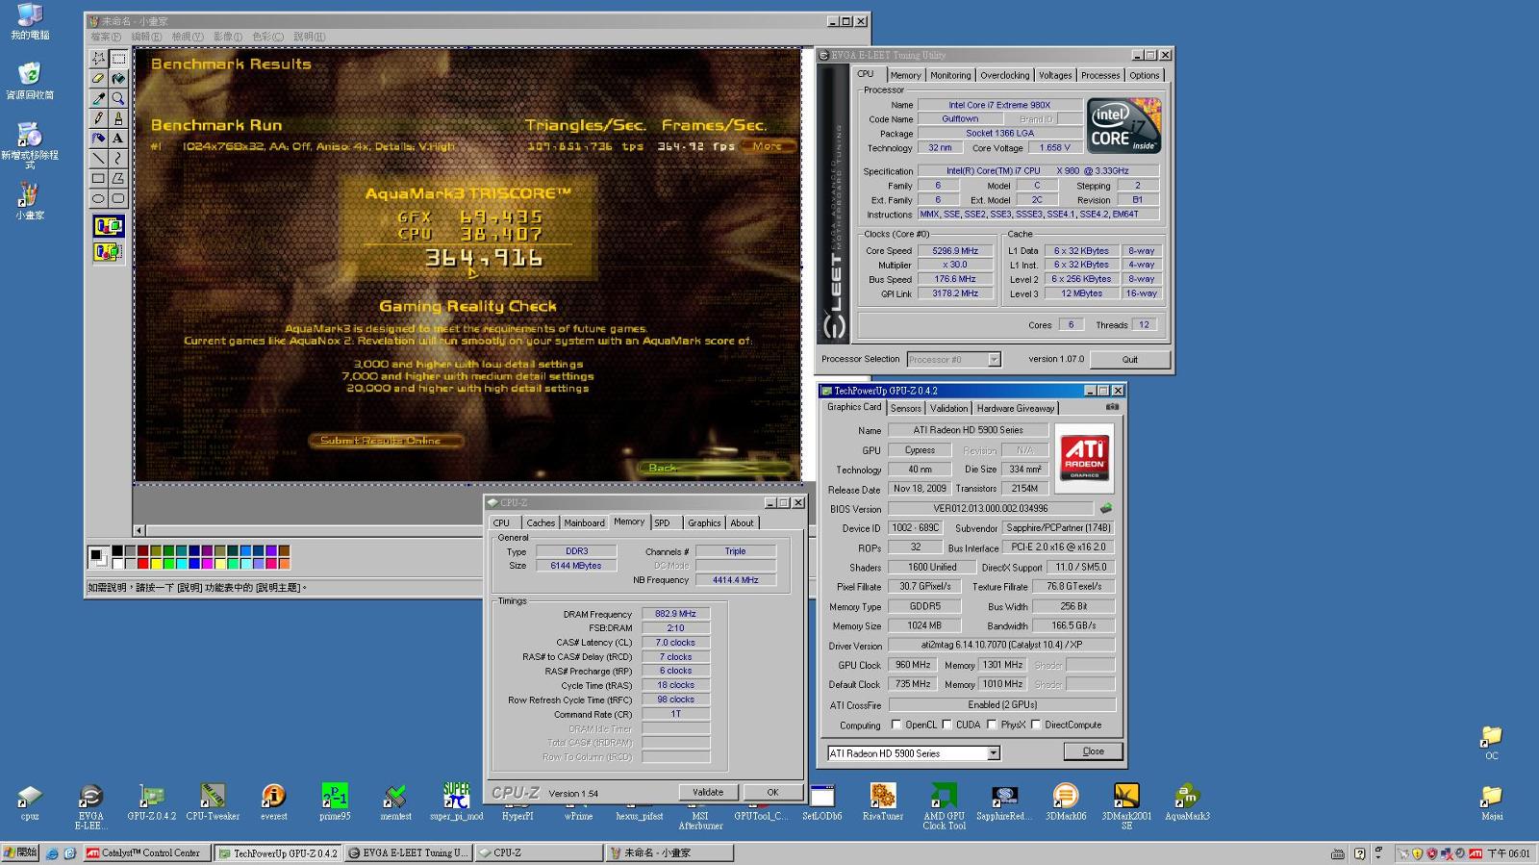Select the Airbrush spray tool
This screenshot has height=865, width=1539.
[x=98, y=138]
